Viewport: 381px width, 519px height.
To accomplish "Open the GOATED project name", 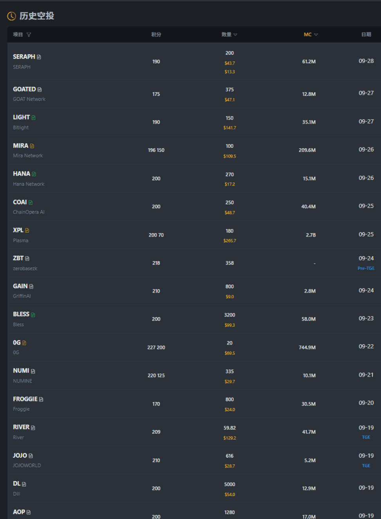I will [24, 89].
